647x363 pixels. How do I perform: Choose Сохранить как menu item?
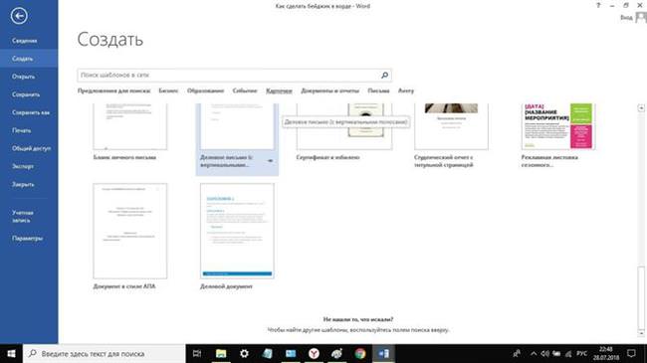click(x=31, y=112)
